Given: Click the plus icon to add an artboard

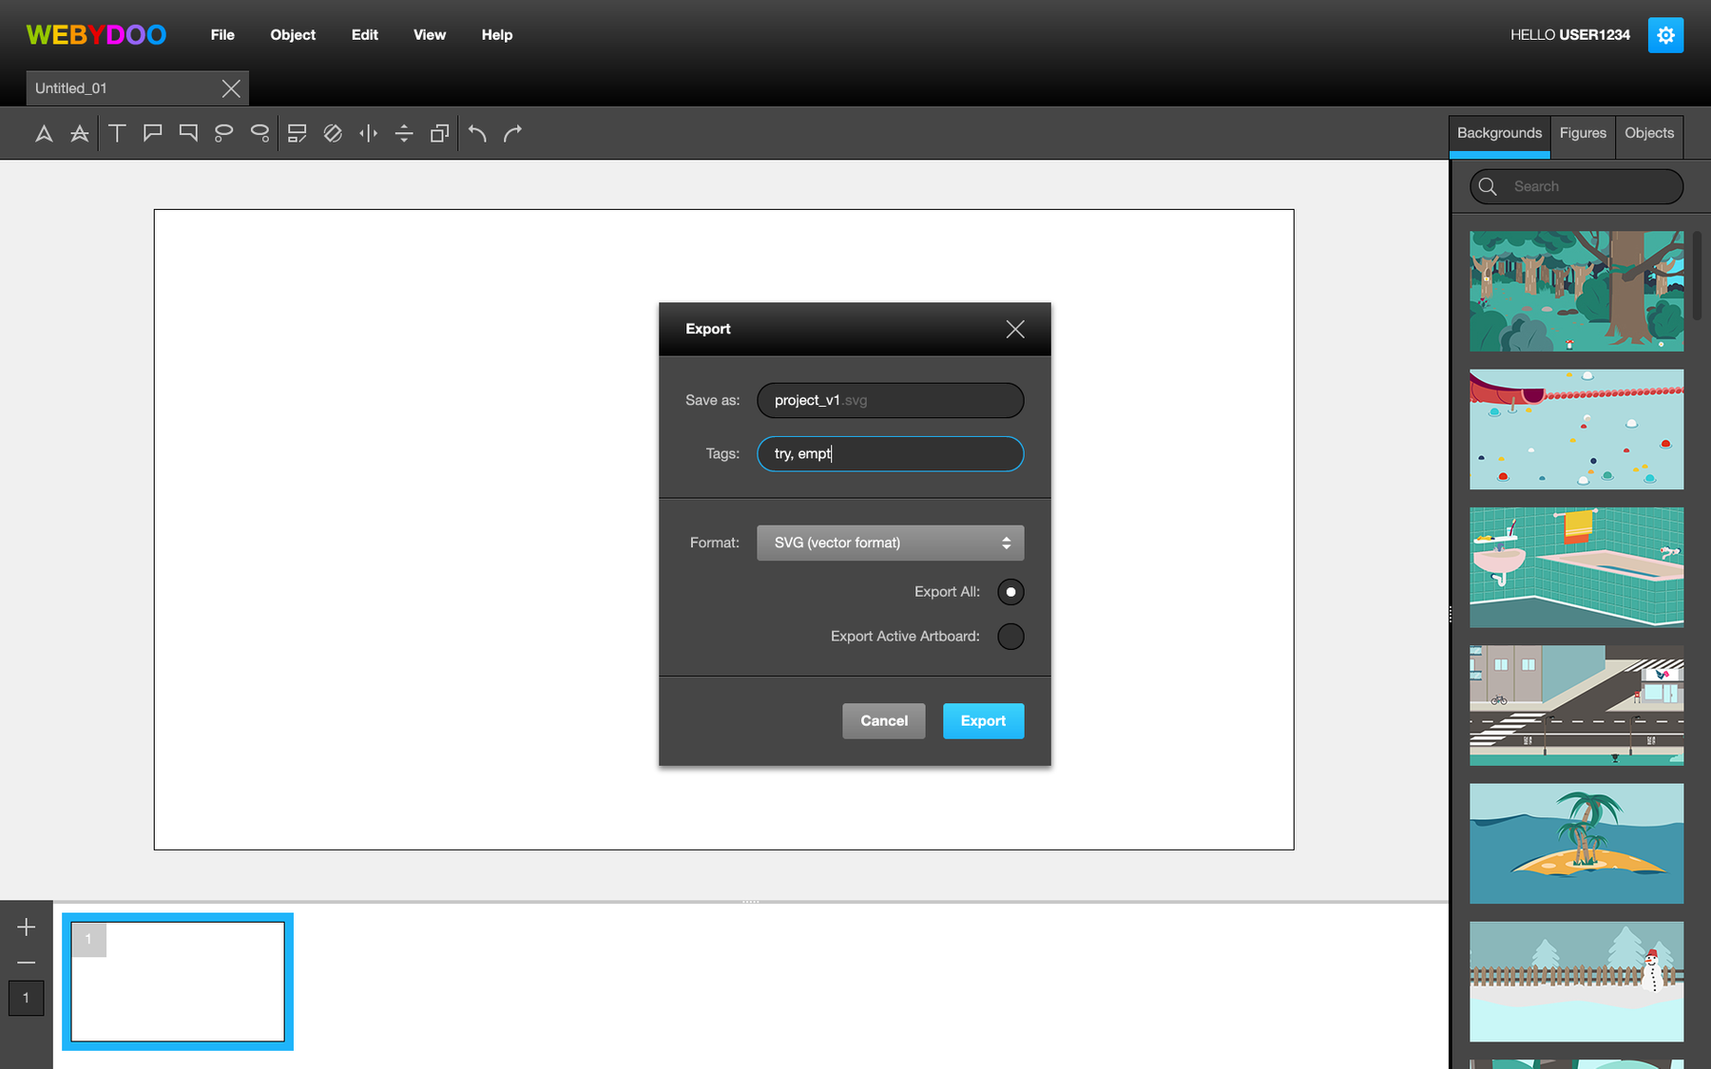Looking at the screenshot, I should (x=27, y=926).
